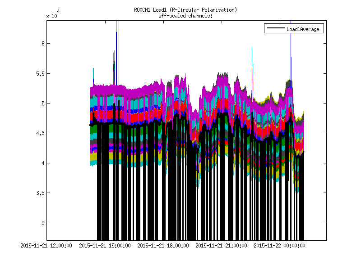361x270 pixels.
Task: Click the 2015-11-21 12:00:00 x-axis label
Action: click(x=47, y=246)
